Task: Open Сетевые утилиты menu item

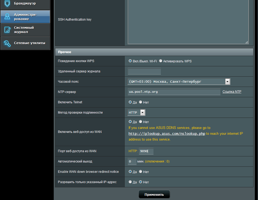Action: tap(25, 43)
